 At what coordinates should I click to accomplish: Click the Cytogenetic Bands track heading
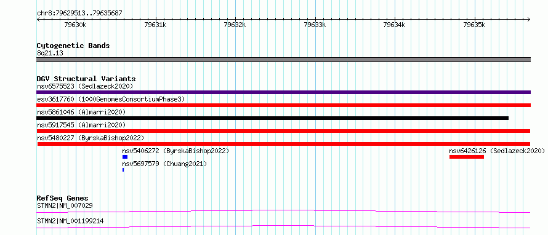pos(73,46)
